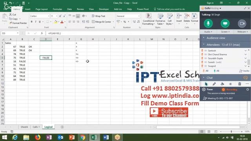Click the GoToMeeting trash erase icon

[240, 84]
